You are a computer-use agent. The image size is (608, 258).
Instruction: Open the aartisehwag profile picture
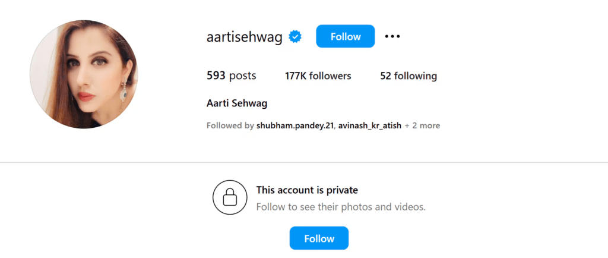point(84,74)
